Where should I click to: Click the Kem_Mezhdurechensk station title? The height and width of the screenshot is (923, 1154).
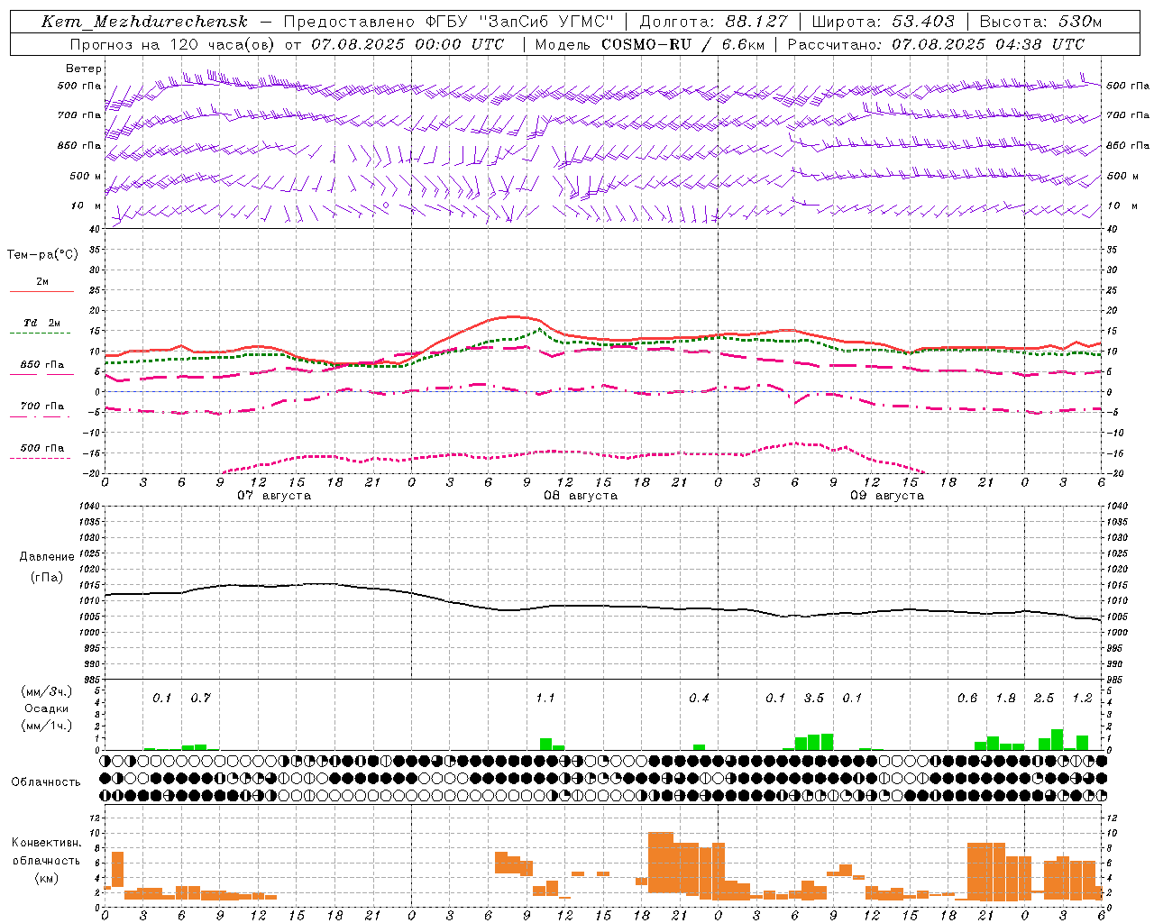point(144,22)
